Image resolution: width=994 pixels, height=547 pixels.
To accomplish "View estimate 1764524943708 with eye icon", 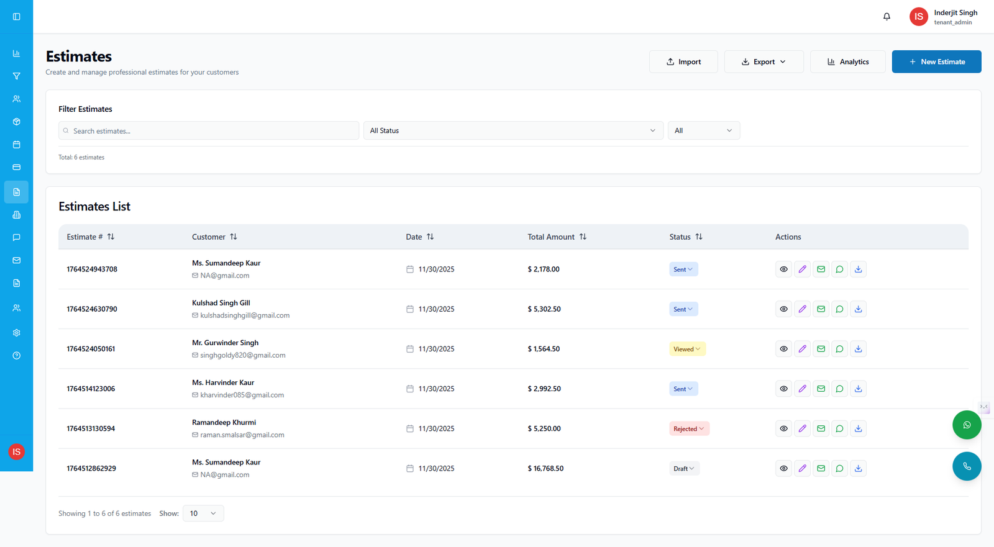I will [x=783, y=269].
